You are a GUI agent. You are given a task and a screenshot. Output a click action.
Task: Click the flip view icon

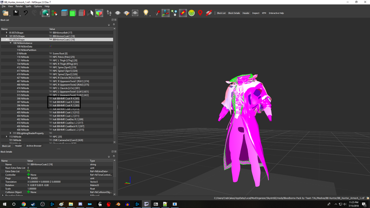click(x=90, y=13)
